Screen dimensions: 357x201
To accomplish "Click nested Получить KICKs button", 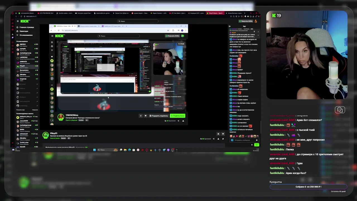I will pyautogui.click(x=172, y=36).
